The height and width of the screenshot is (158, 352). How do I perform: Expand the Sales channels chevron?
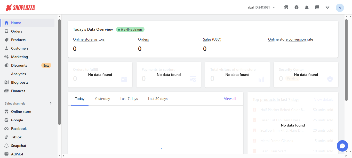click(51, 103)
